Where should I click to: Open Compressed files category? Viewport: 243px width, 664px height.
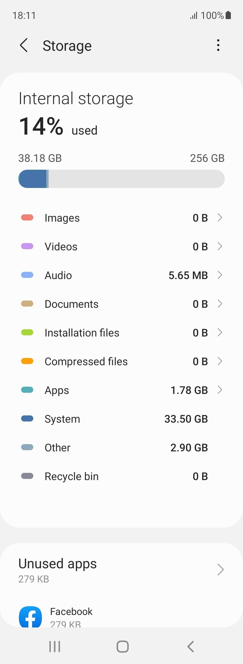[x=122, y=361]
